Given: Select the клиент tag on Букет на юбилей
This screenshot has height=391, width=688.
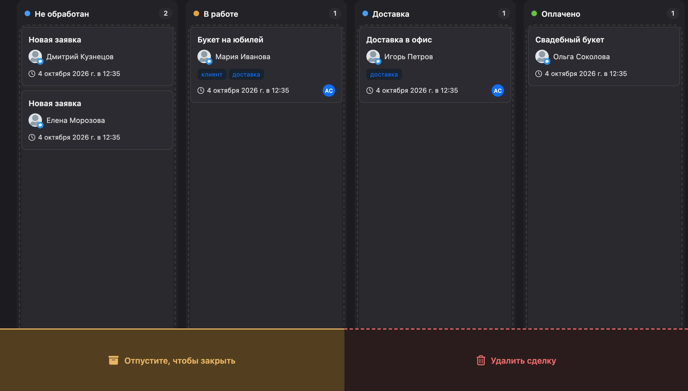Looking at the screenshot, I should click(212, 74).
